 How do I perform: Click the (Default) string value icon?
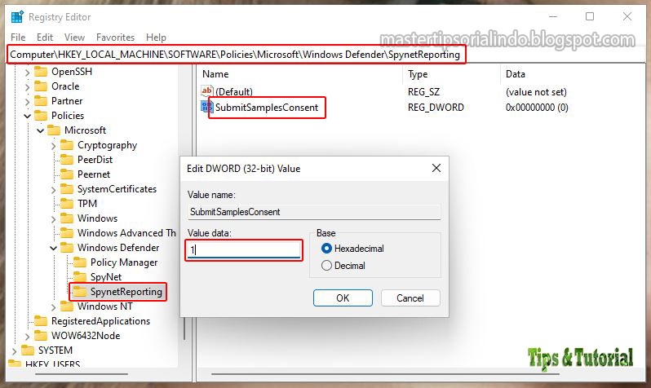[206, 90]
